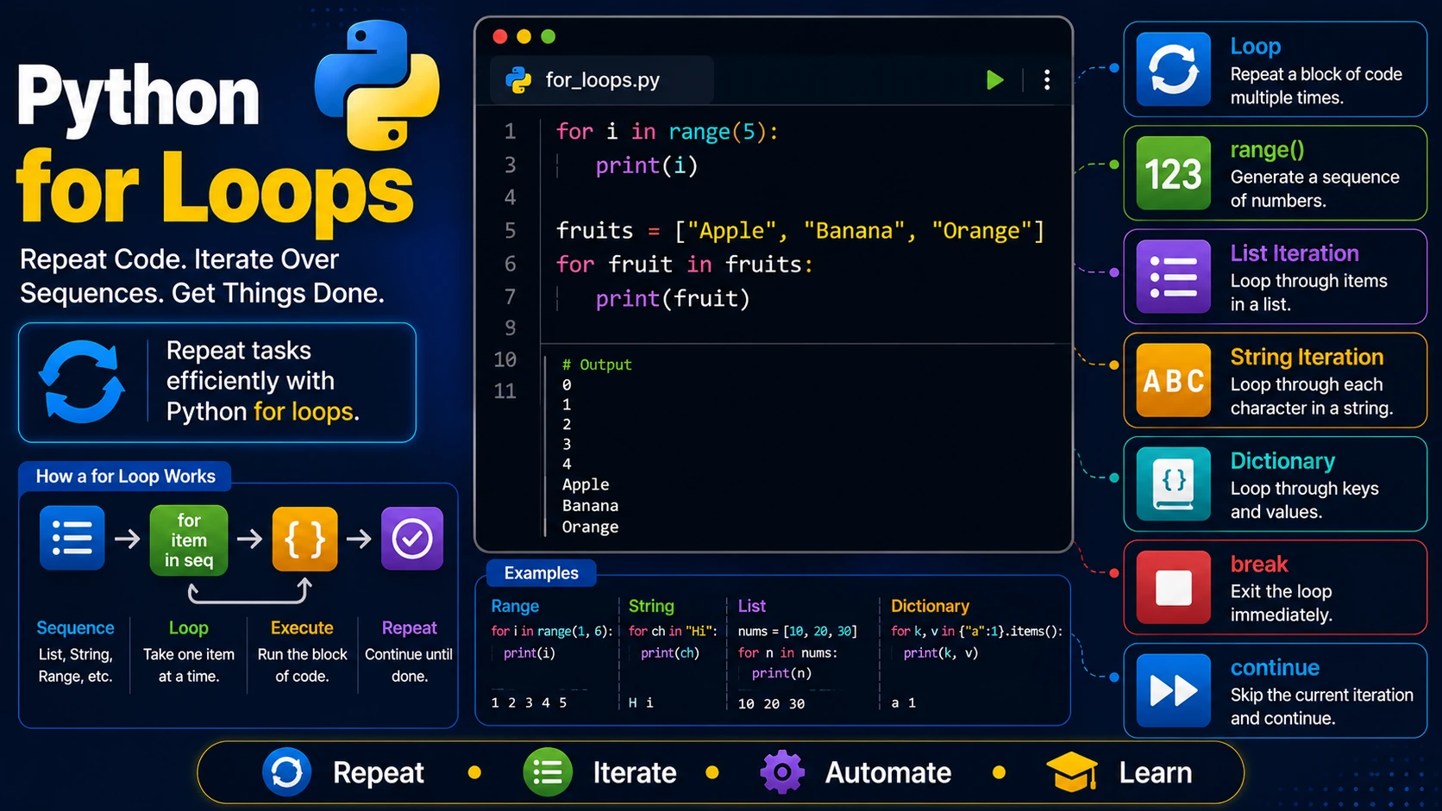The width and height of the screenshot is (1442, 811).
Task: Click the purple Automate gear icon
Action: (x=782, y=772)
